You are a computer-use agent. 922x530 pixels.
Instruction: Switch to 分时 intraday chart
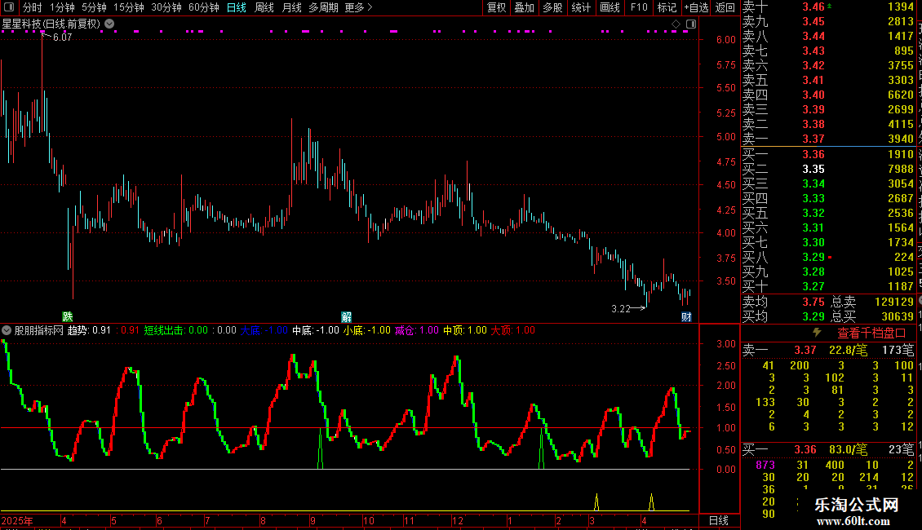[33, 7]
